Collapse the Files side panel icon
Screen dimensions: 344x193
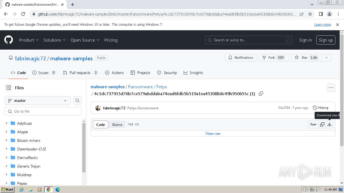tap(9, 88)
